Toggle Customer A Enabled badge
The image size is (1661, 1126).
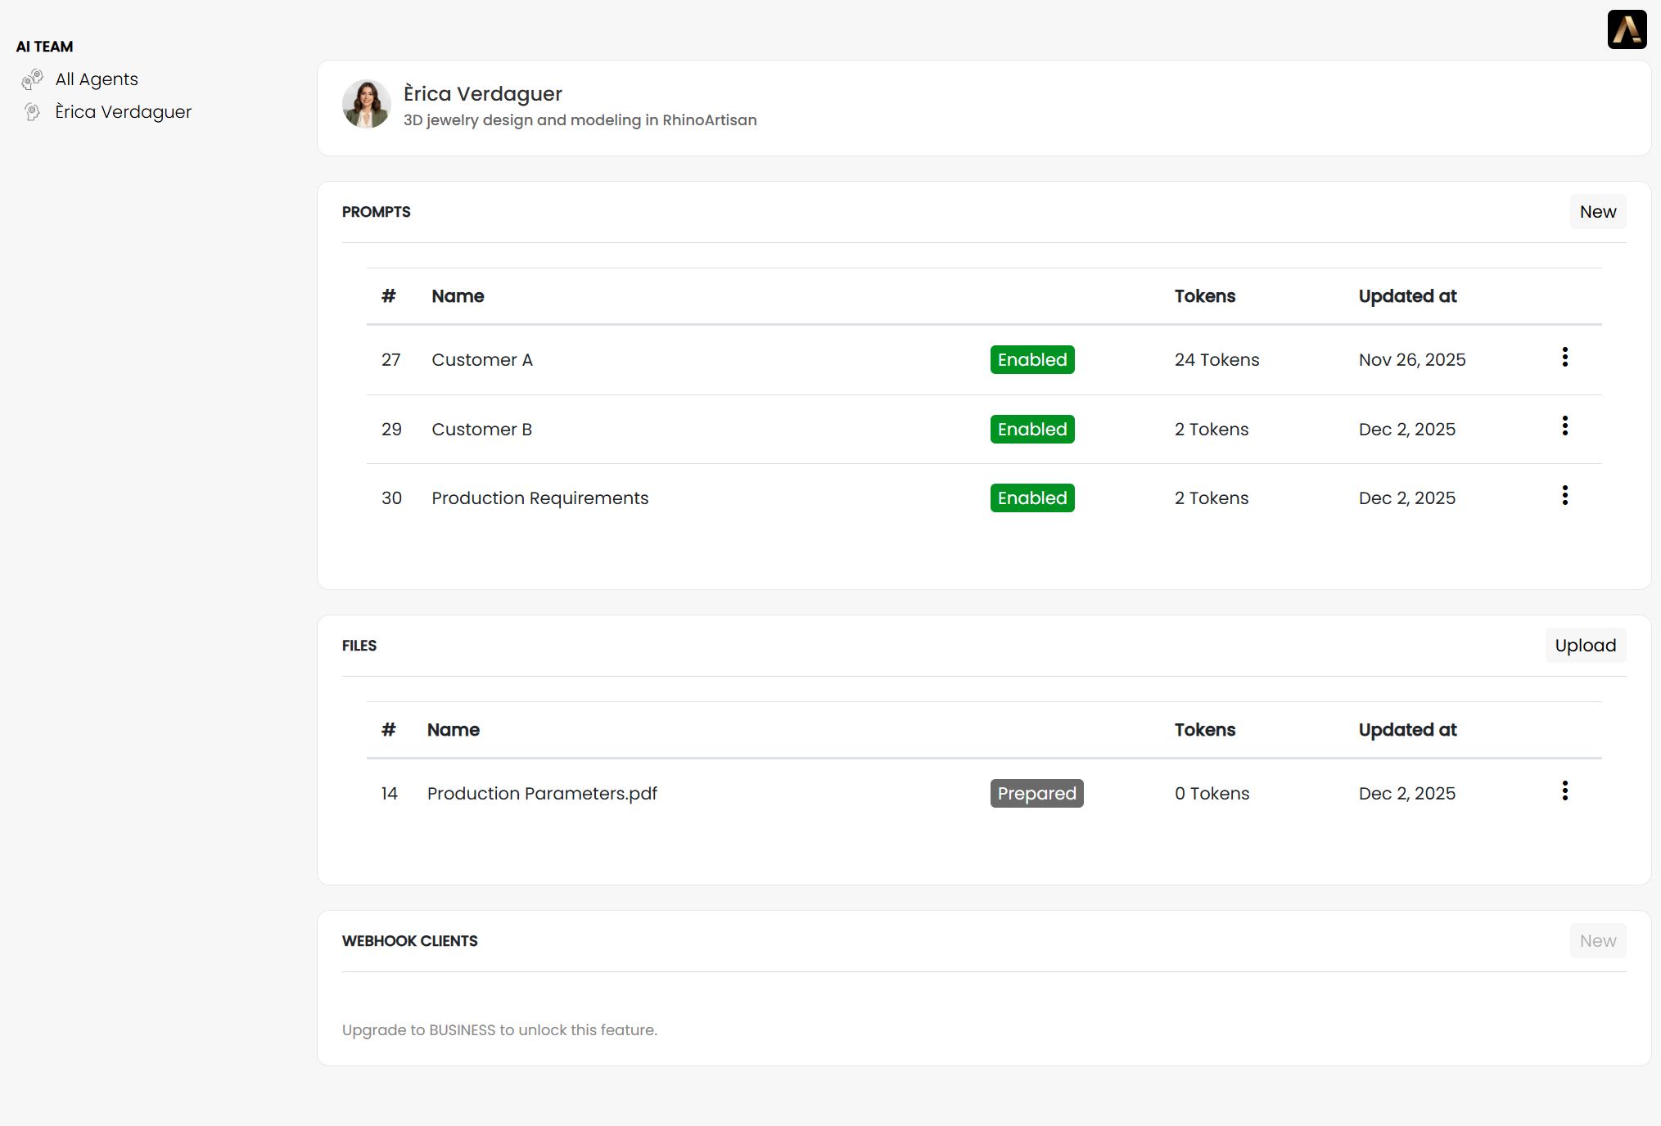tap(1031, 360)
